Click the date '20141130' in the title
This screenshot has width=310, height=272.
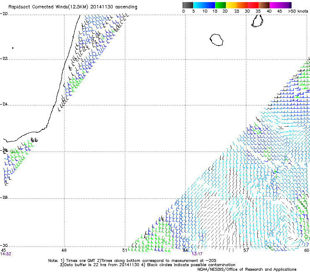point(101,7)
